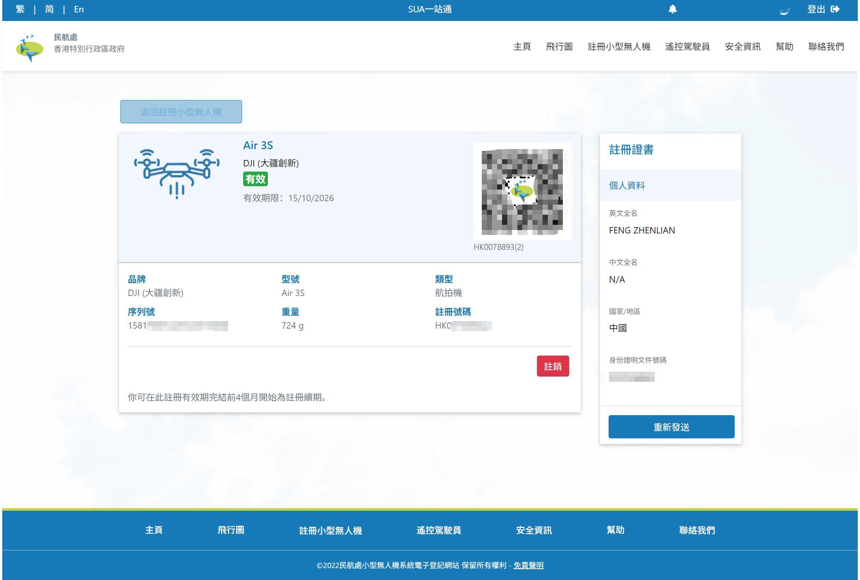860x580 pixels.
Task: Open 飛行圖 in top navigation
Action: 559,46
